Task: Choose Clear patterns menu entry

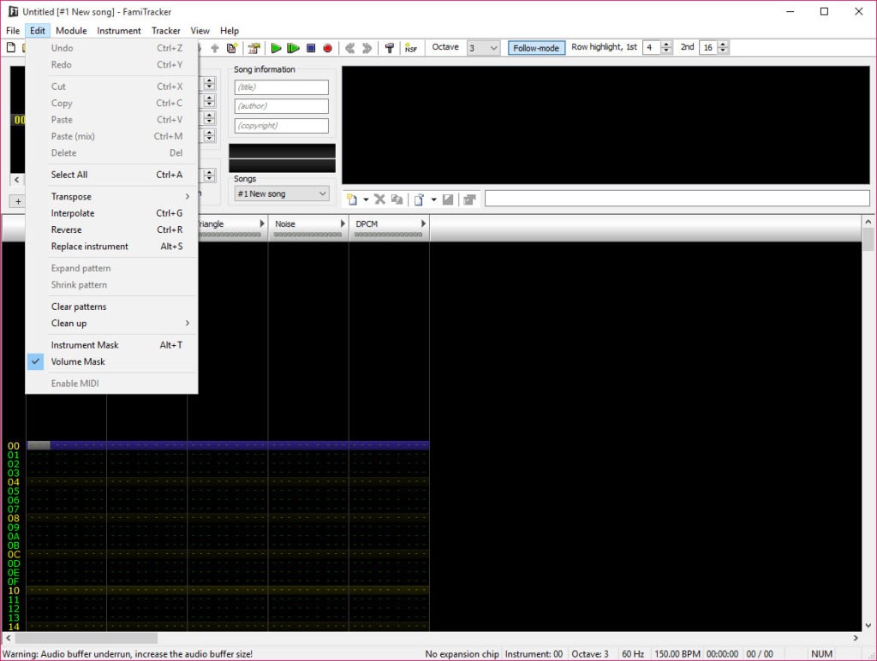Action: 112,307
